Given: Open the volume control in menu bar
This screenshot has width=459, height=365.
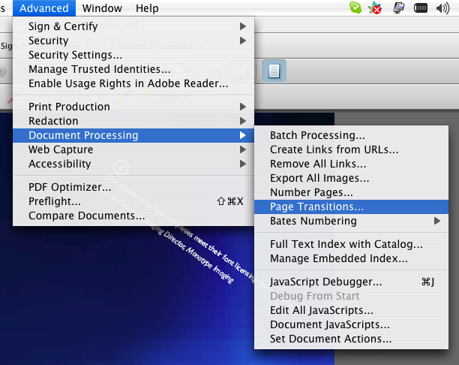Looking at the screenshot, I should coord(442,8).
